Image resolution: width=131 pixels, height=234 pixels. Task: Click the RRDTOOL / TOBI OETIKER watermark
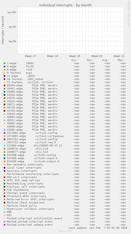(x=128, y=14)
